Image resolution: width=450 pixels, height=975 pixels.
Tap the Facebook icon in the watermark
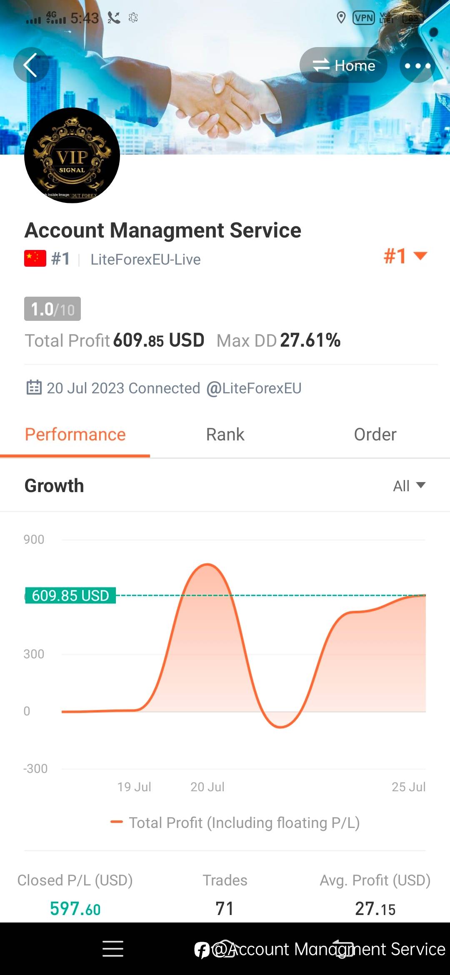tap(202, 950)
